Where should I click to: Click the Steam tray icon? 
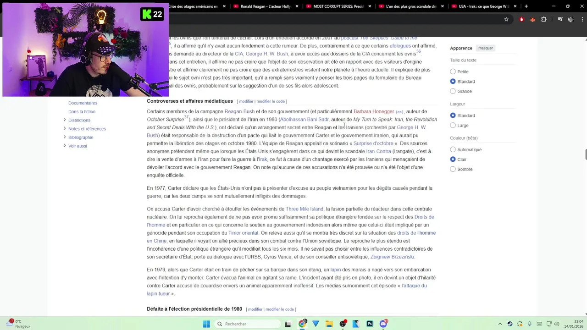[x=510, y=324]
